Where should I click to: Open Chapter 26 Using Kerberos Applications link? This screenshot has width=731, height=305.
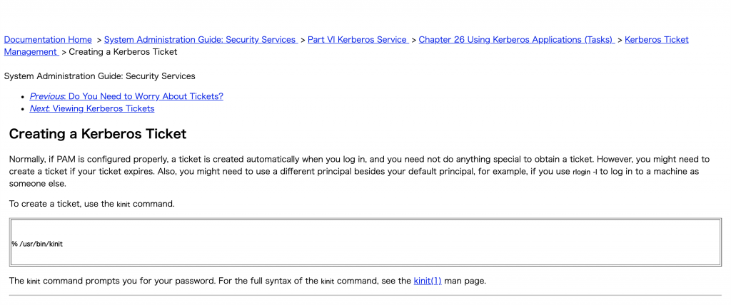[x=517, y=40]
